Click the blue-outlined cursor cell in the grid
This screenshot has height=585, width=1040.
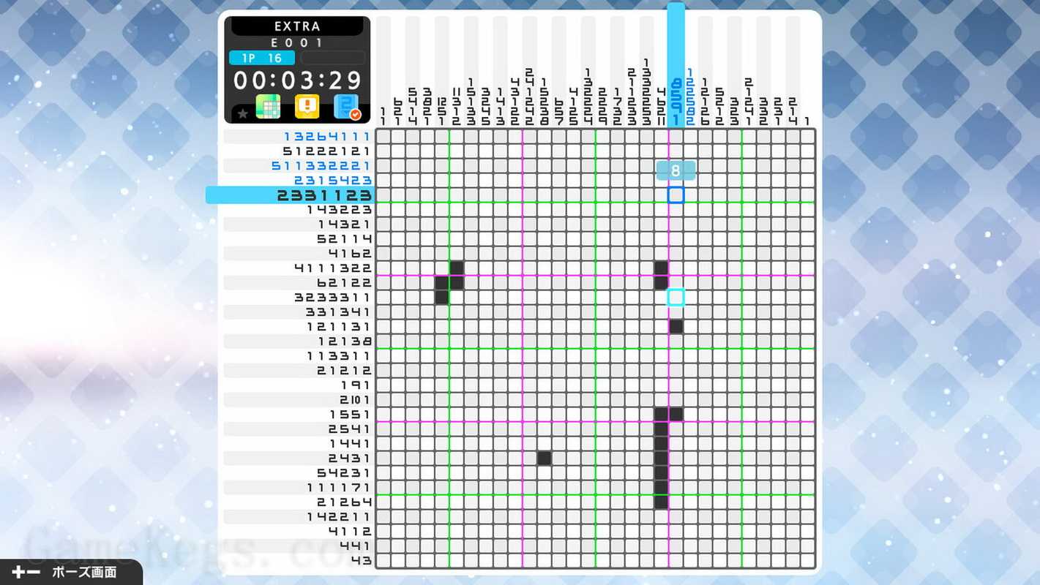click(x=676, y=195)
